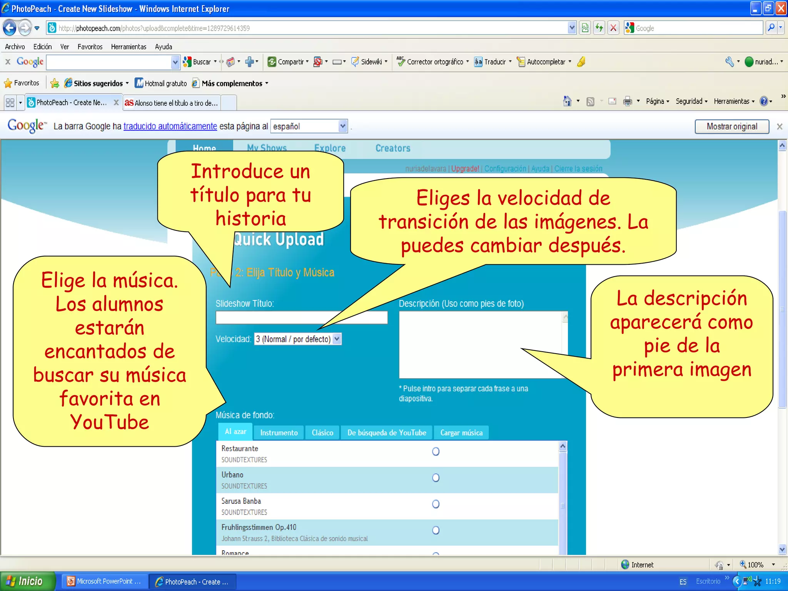Click the browser Back arrow button
The width and height of the screenshot is (788, 591).
click(10, 28)
